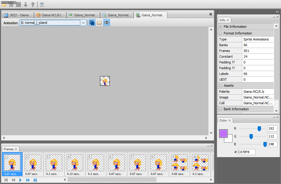
Task: Click the G value field showing 112
Action: 273,136
